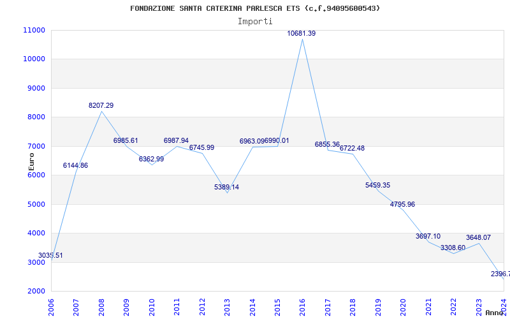Click the 2015 x-axis year label

277,308
